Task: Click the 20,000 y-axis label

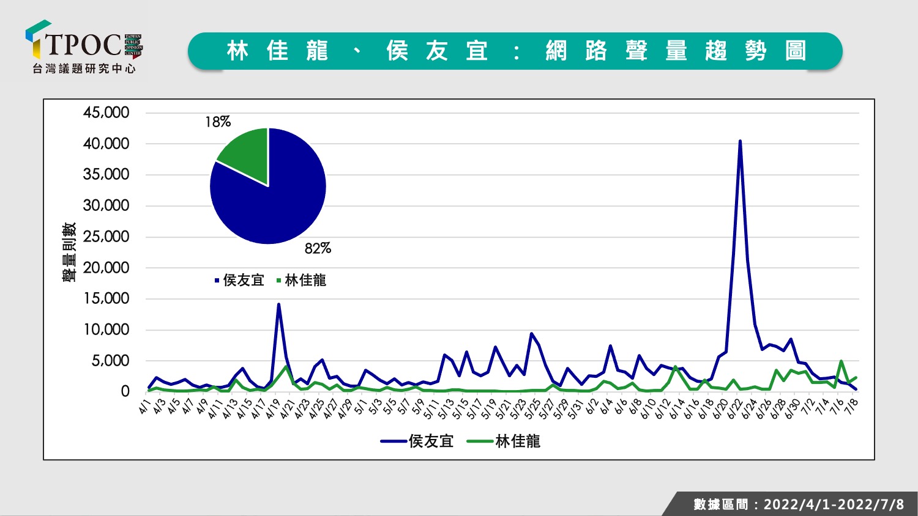Action: 106,268
